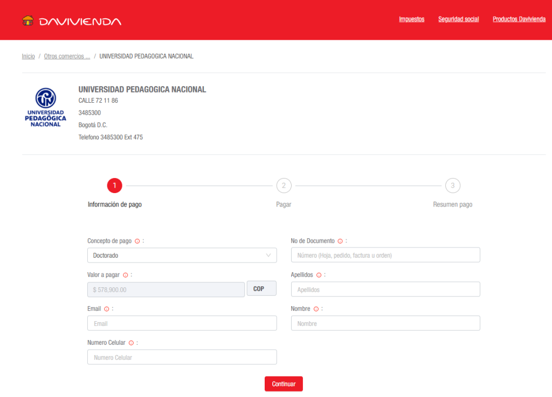Select step 1 Información de pago circle
The height and width of the screenshot is (397, 552).
click(x=114, y=186)
